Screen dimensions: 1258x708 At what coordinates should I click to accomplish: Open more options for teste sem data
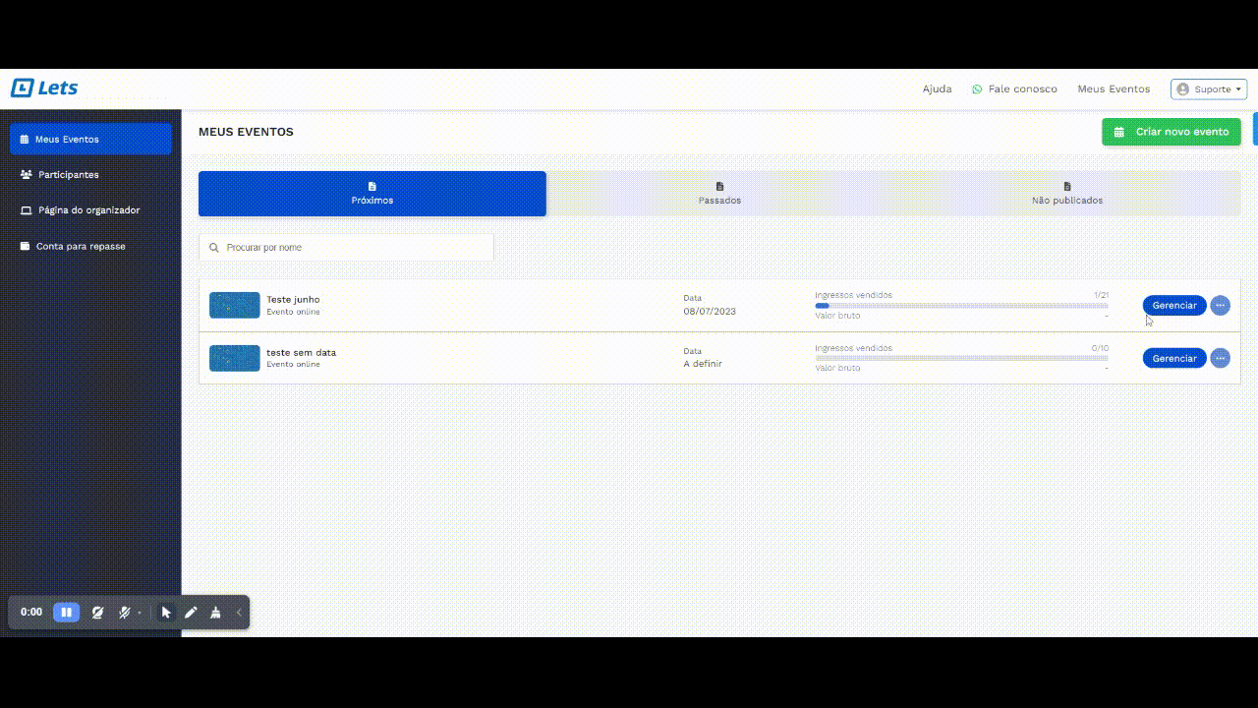pyautogui.click(x=1220, y=359)
